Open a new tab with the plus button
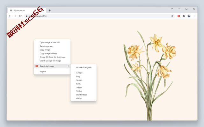 pyautogui.click(x=50, y=10)
